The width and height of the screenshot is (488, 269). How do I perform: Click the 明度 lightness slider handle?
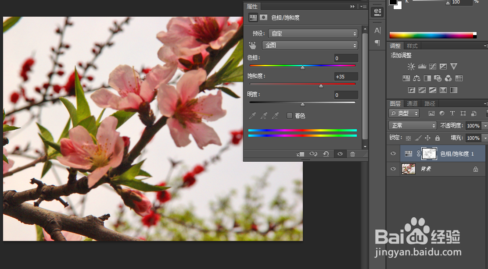302,104
